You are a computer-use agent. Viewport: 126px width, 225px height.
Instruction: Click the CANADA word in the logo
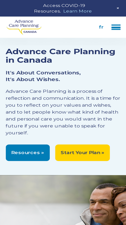click(30, 32)
